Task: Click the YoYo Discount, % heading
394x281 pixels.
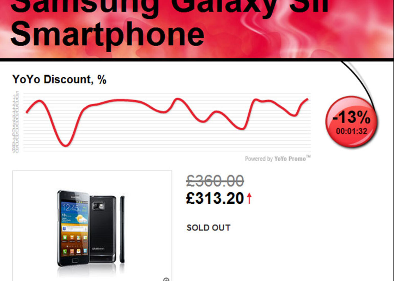Action: [x=59, y=80]
